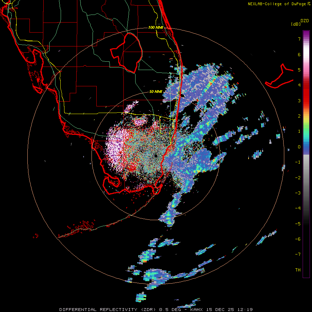Click the 100 NMI range ring label
This screenshot has height=312, width=312.
(156, 27)
